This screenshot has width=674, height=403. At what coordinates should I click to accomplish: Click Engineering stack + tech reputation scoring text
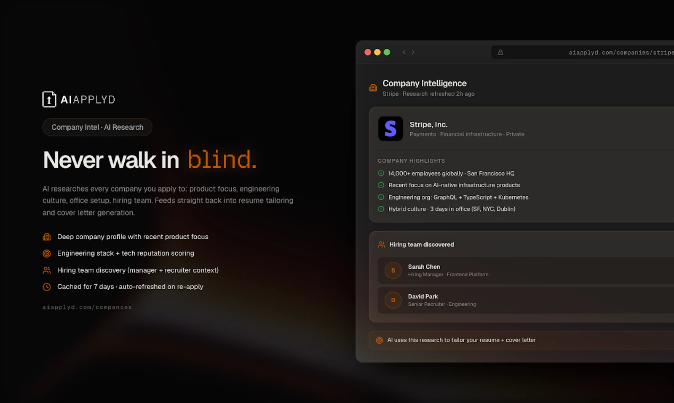pyautogui.click(x=126, y=254)
